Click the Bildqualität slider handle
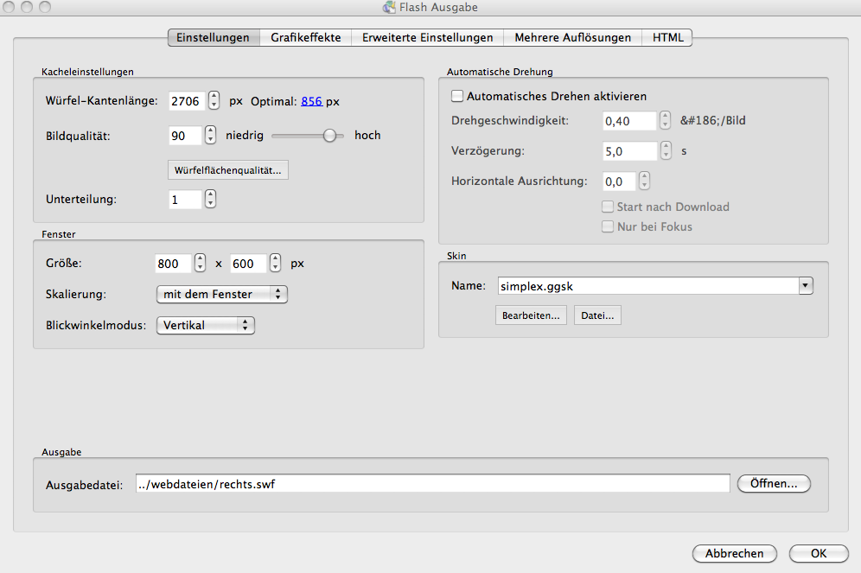 329,136
